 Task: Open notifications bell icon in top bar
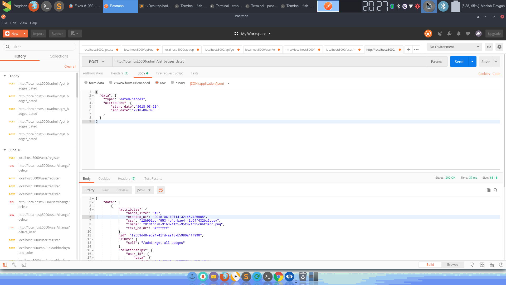tap(459, 34)
